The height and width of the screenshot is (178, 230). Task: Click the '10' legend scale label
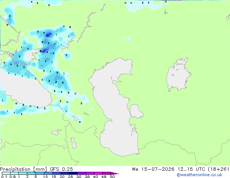coord(45,177)
